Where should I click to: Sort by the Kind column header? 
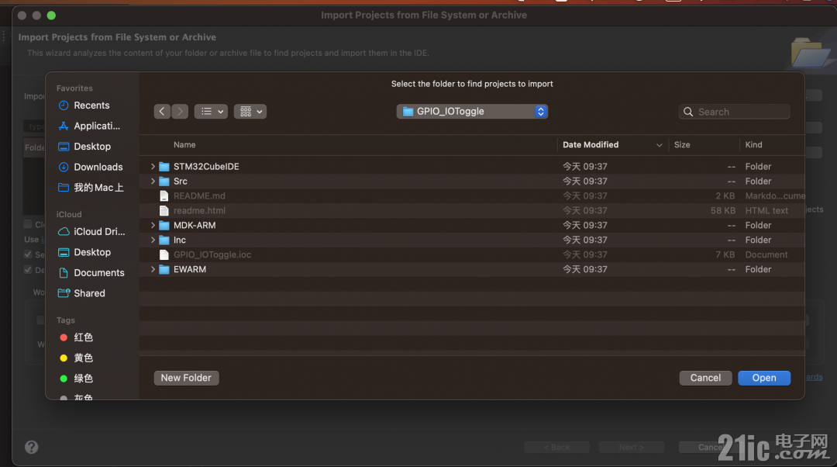[753, 145]
